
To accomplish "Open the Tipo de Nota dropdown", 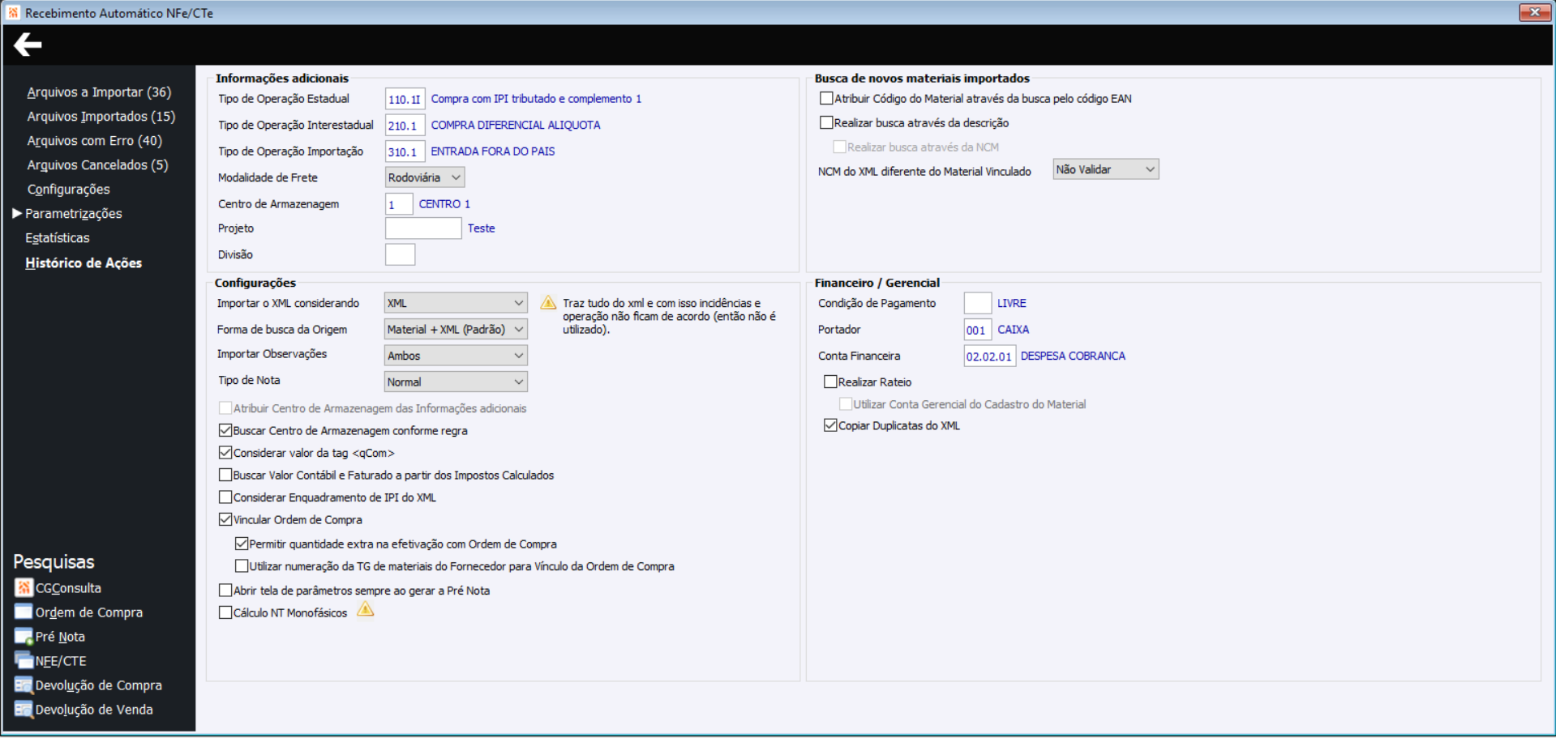I will point(456,382).
